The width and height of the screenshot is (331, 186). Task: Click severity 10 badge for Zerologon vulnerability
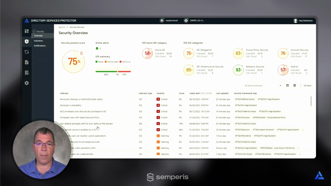pos(158,105)
